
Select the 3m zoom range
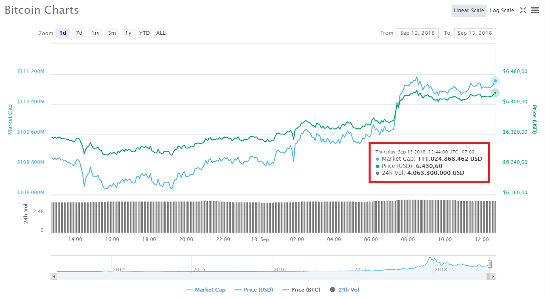tap(112, 33)
